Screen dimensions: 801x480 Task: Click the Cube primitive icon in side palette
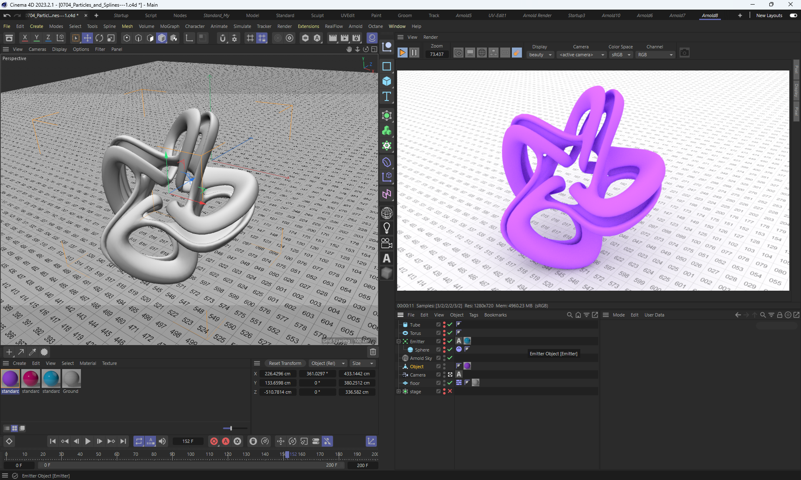coord(387,81)
